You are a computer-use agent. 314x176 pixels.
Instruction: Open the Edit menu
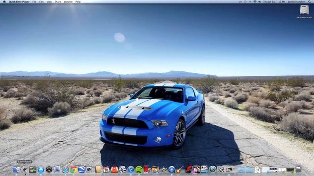(x=41, y=1)
